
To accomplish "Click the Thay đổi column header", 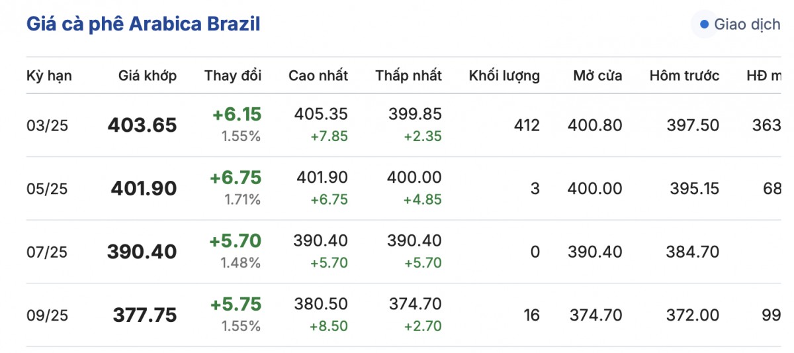I will point(233,76).
